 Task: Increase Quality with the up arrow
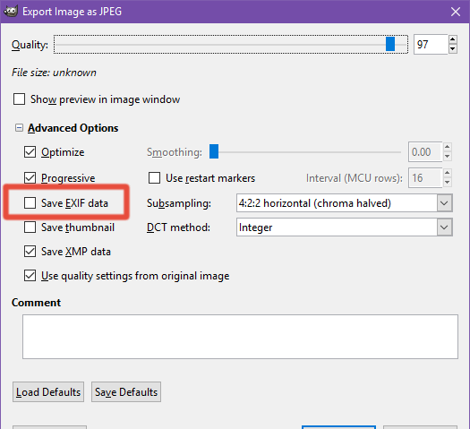point(453,39)
